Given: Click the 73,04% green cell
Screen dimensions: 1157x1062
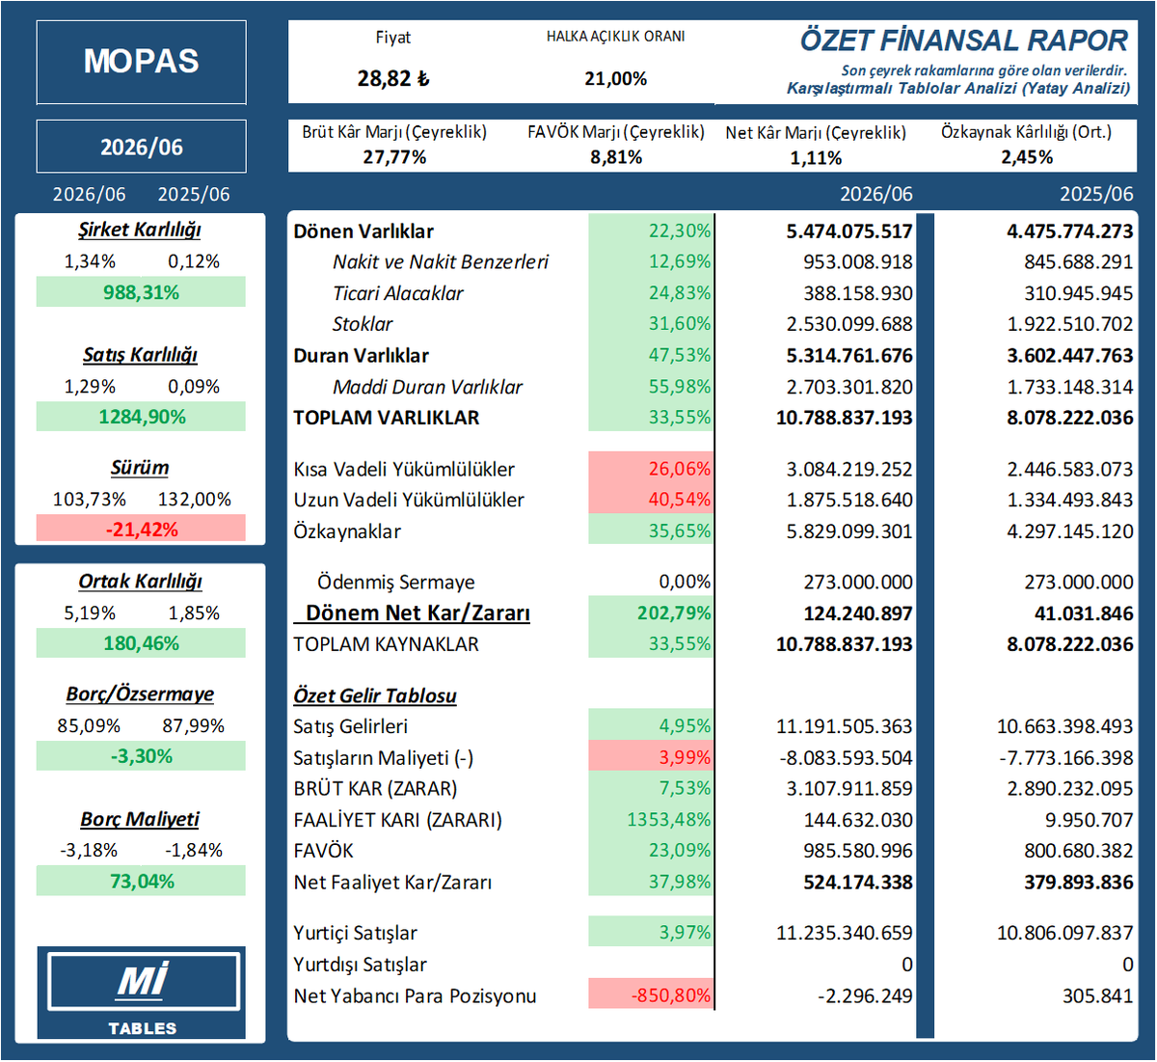Looking at the screenshot, I should [x=141, y=882].
